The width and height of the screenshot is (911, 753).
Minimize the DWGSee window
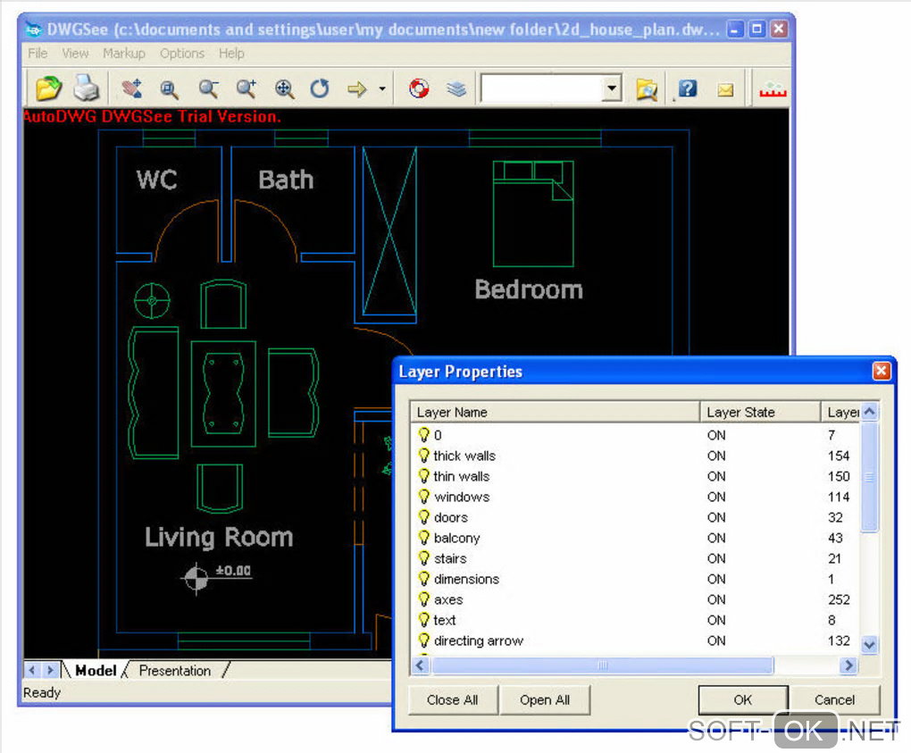click(x=736, y=29)
